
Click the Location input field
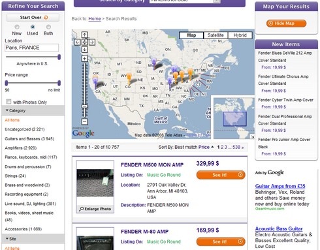32,48
